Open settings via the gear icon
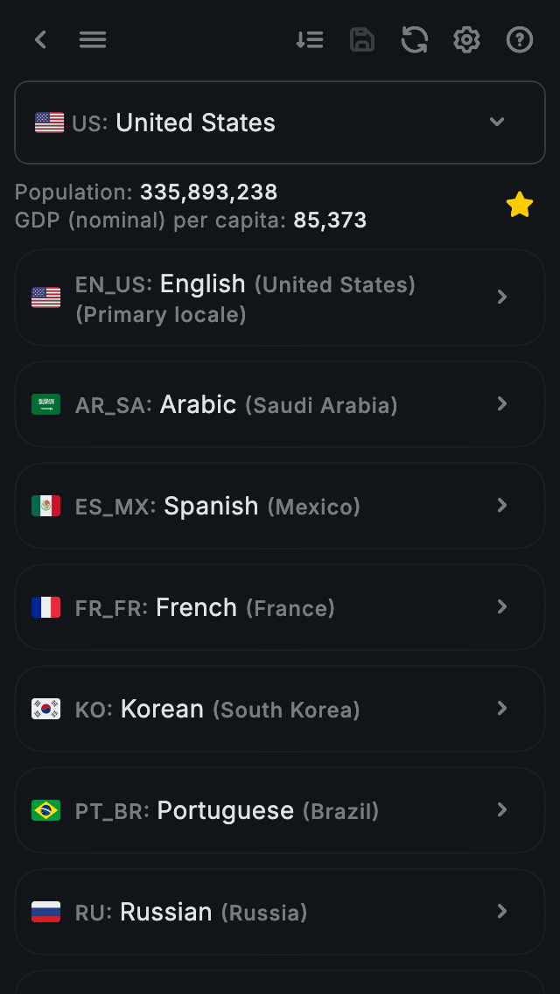 coord(467,39)
